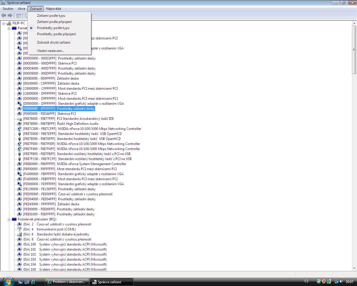
Task: Select Prostředky podle typu view option
Action: pos(59,28)
